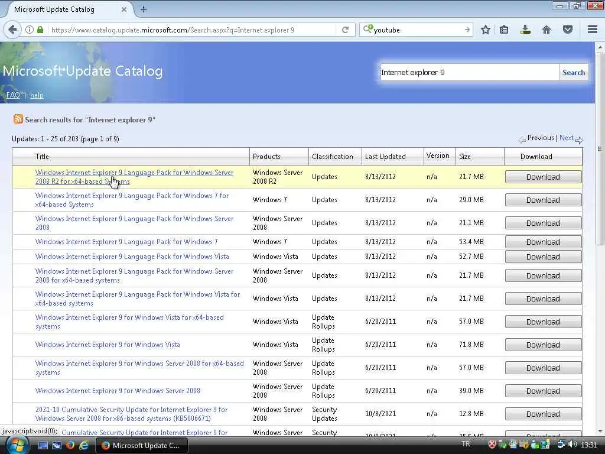
Task: Subscribe via the orange RSS feed icon
Action: pyautogui.click(x=18, y=119)
